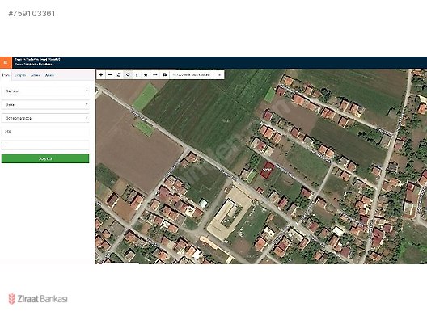427x320 pixels.
Task: Open the orange hamburger menu
Action: [x=6, y=62]
